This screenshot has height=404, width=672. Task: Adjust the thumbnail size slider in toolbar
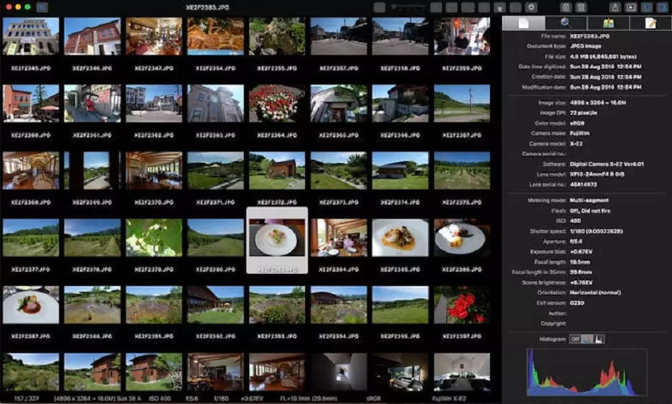tap(407, 7)
